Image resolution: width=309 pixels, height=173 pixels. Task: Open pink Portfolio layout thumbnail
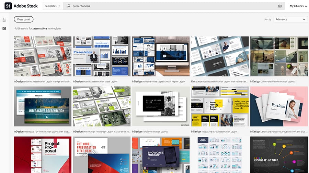pyautogui.click(x=279, y=106)
